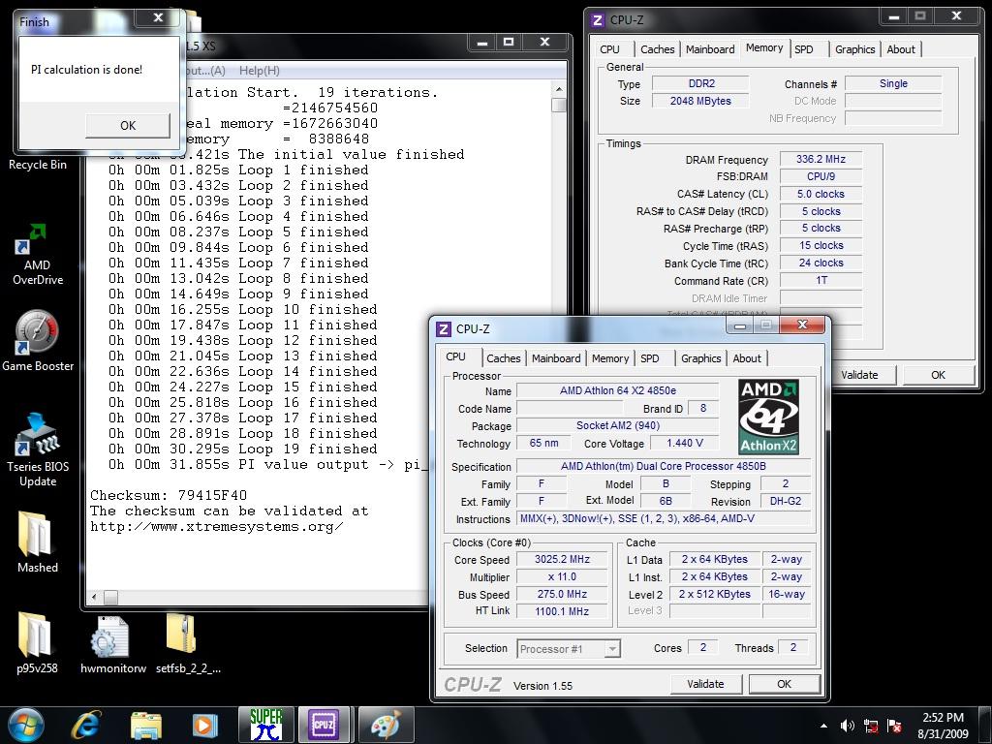Select About tab in front CPU-Z window
The image size is (992, 744).
747,358
